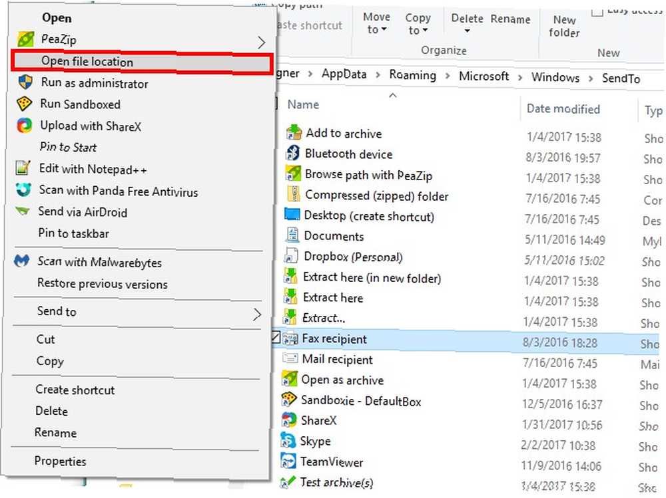This screenshot has width=666, height=498.
Task: Select the Compressed (zipped) folder icon
Action: pyautogui.click(x=293, y=194)
